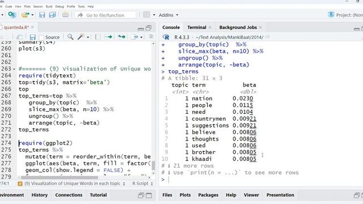Click the compile report notebook icon
This screenshot has width=363, height=204.
click(98, 37)
